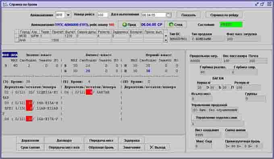Click the economy MAX value 40

[x=15, y=66]
